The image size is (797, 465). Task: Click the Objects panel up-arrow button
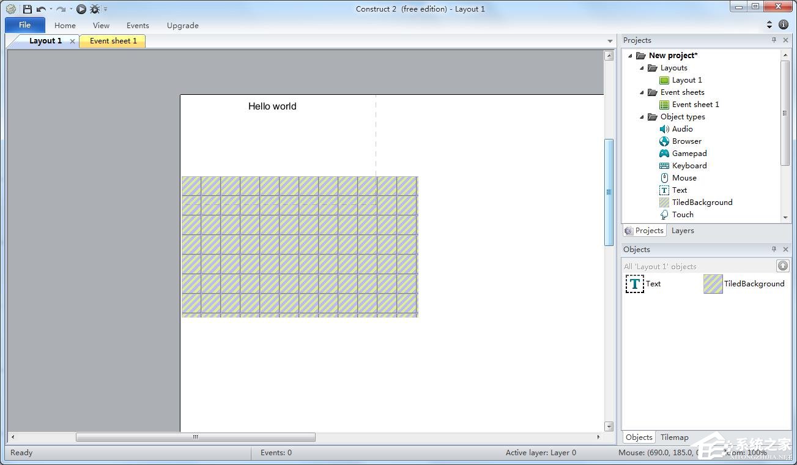coord(782,266)
